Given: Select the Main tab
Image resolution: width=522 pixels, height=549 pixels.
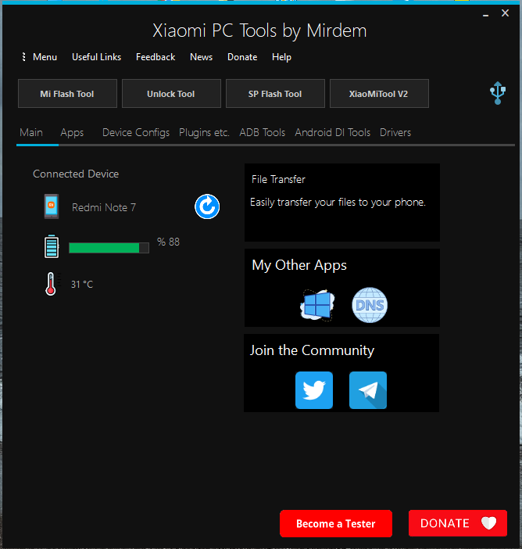Looking at the screenshot, I should click(31, 132).
